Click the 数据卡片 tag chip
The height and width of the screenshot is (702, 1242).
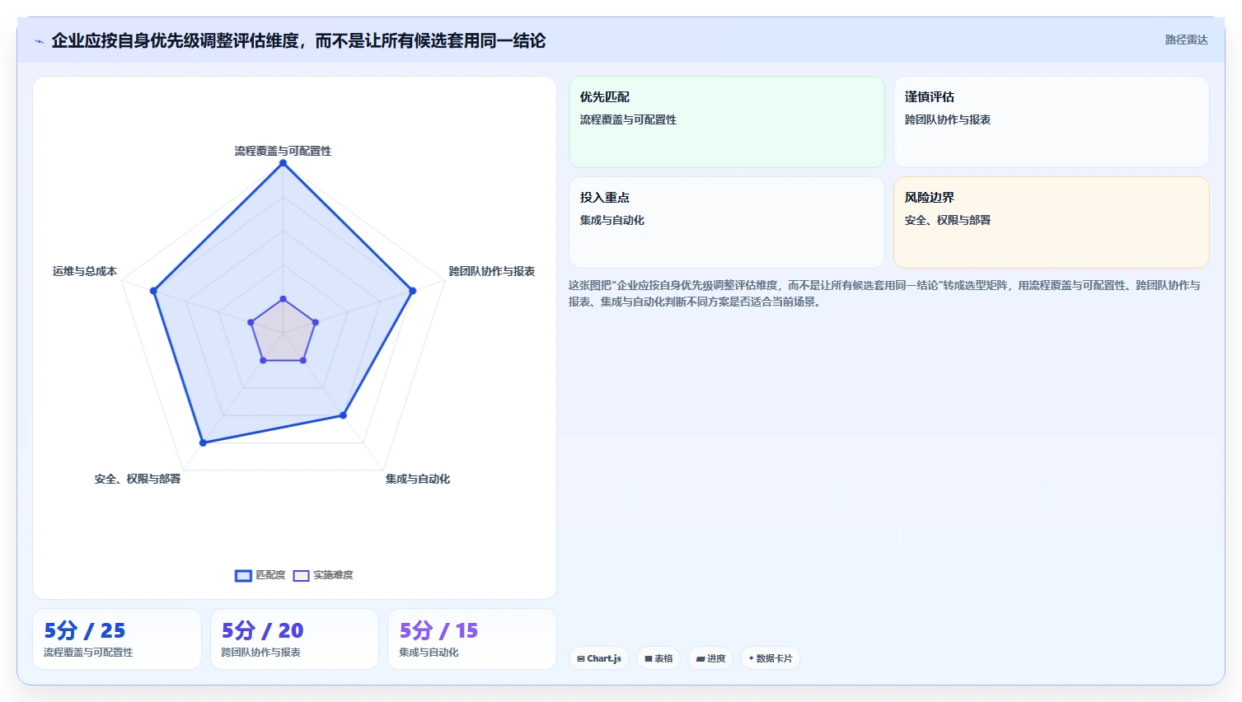[x=771, y=658]
